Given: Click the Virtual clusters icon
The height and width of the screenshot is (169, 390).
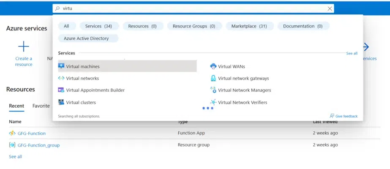Looking at the screenshot, I should coord(61,102).
